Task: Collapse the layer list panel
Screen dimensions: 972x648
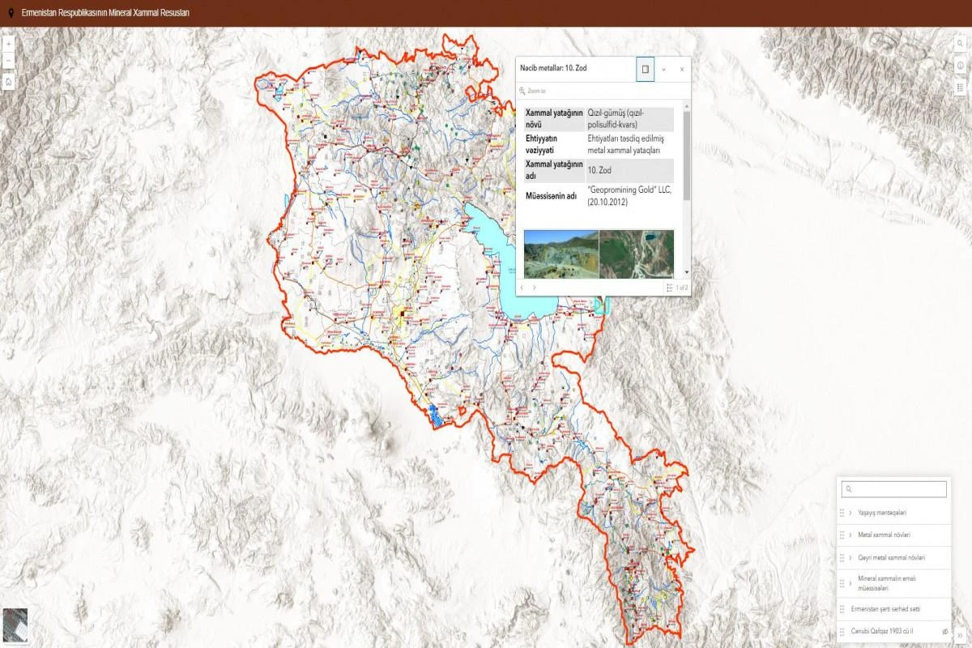Action: point(959,634)
